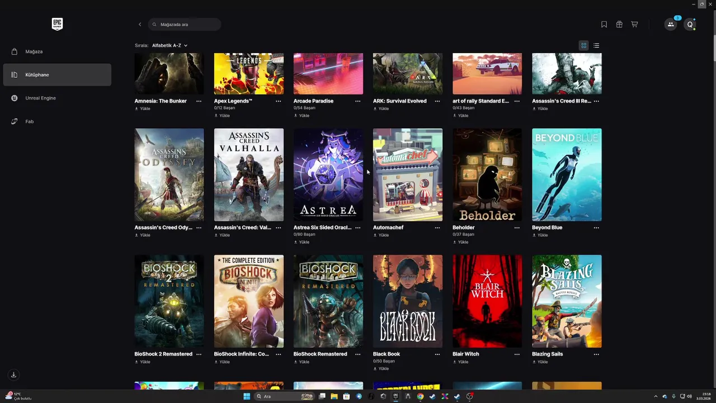Open BioShock Infinite Complete Edition cover
Viewport: 716px width, 403px height.
(249, 301)
